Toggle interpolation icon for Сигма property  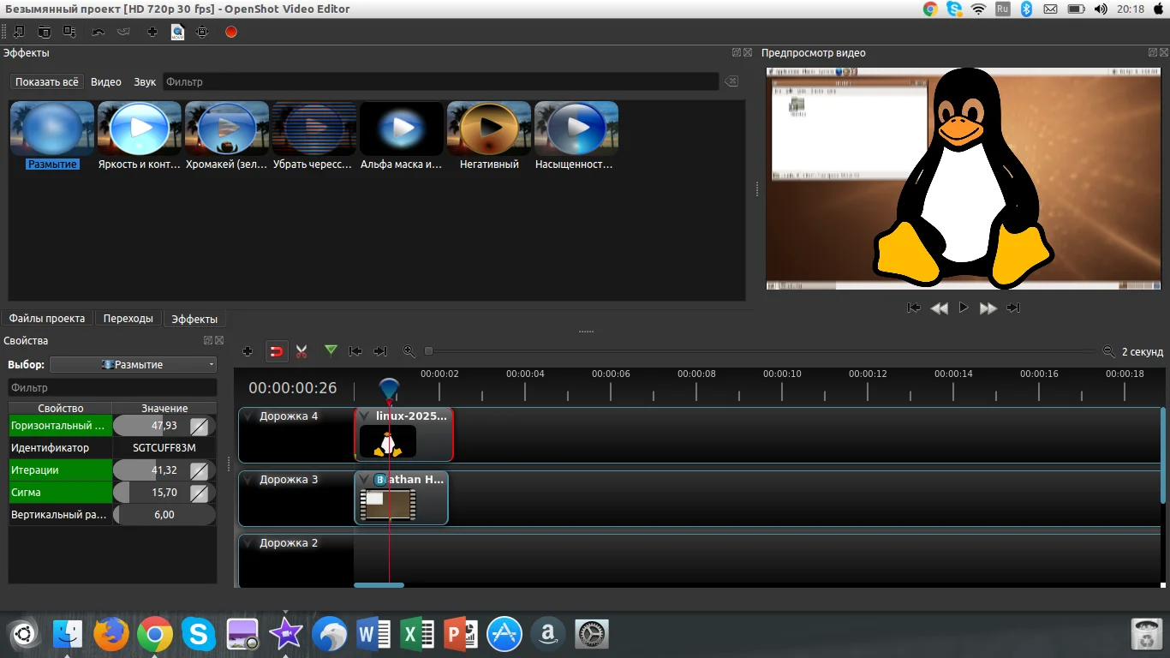[x=199, y=493]
